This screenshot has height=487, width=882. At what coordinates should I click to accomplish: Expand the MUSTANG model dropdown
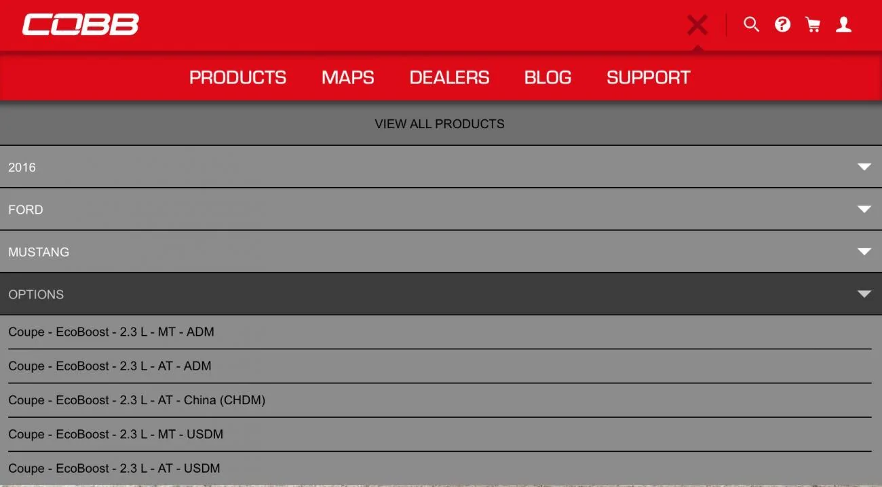(x=441, y=252)
